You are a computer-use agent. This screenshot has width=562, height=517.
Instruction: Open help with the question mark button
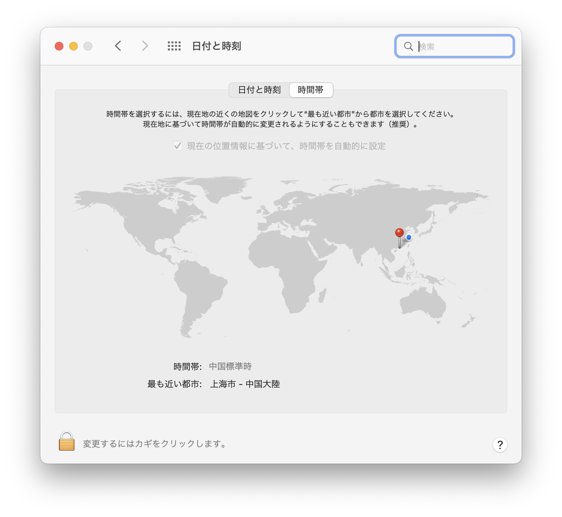pos(500,445)
